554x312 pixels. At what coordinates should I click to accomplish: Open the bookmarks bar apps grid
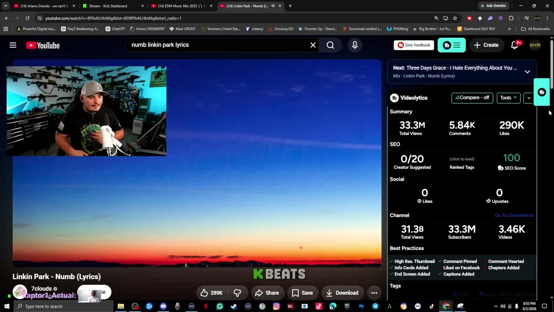click(x=6, y=29)
